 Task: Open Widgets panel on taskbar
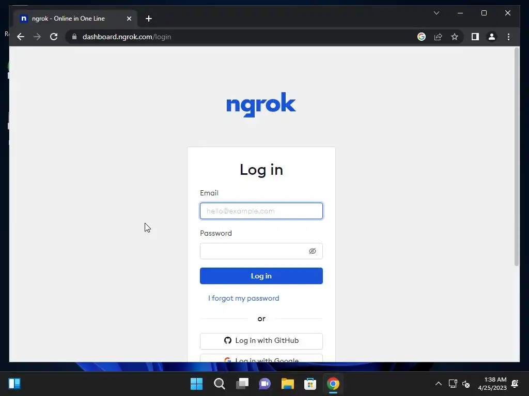tap(14, 384)
